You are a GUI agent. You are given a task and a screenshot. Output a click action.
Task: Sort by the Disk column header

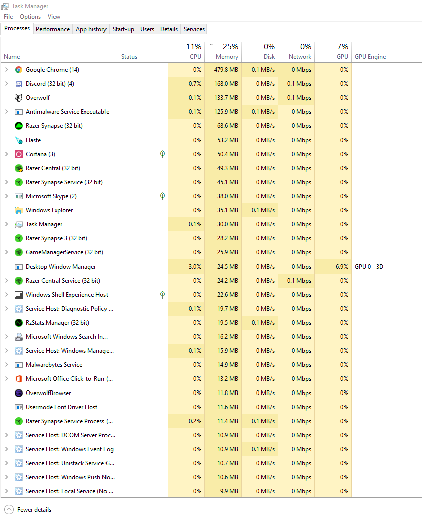coord(260,52)
